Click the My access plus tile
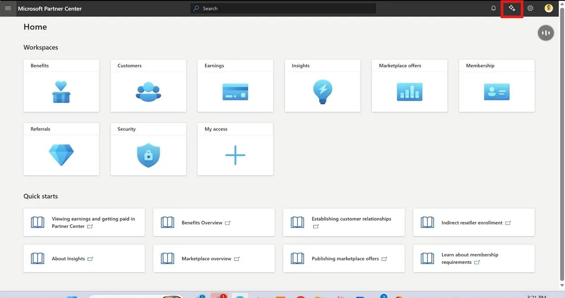The width and height of the screenshot is (565, 298). point(235,149)
